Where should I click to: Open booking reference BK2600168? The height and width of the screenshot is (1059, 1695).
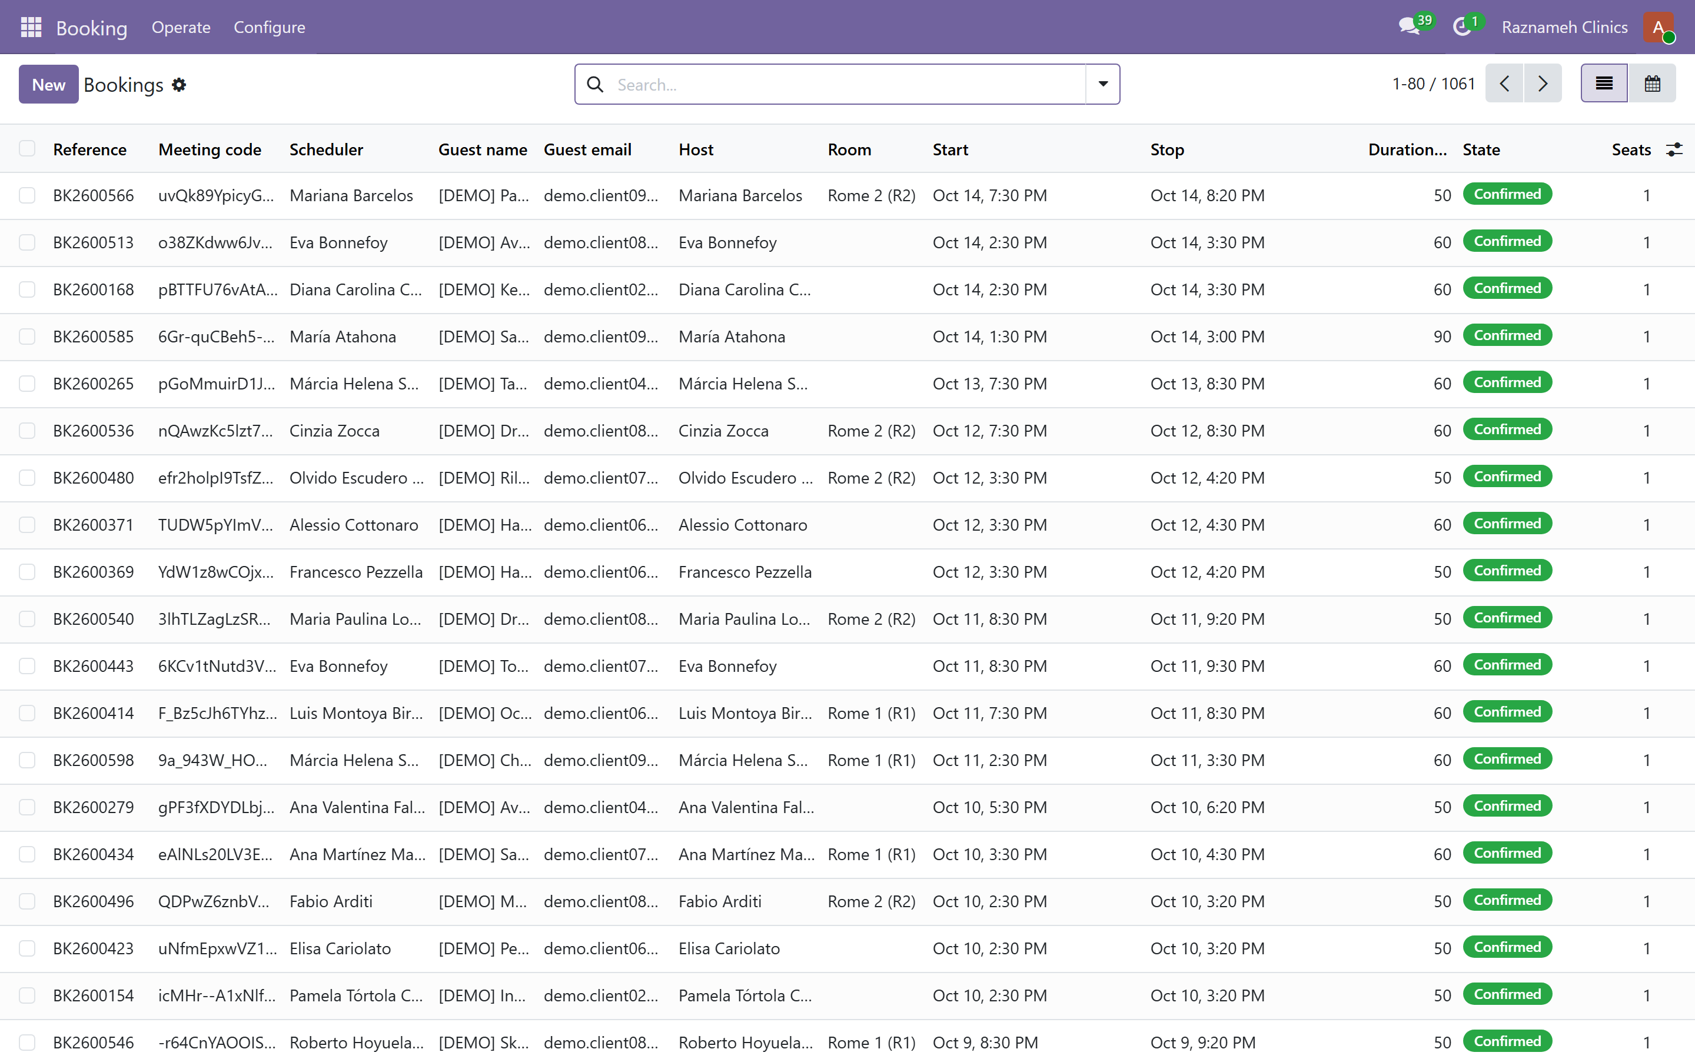point(93,290)
